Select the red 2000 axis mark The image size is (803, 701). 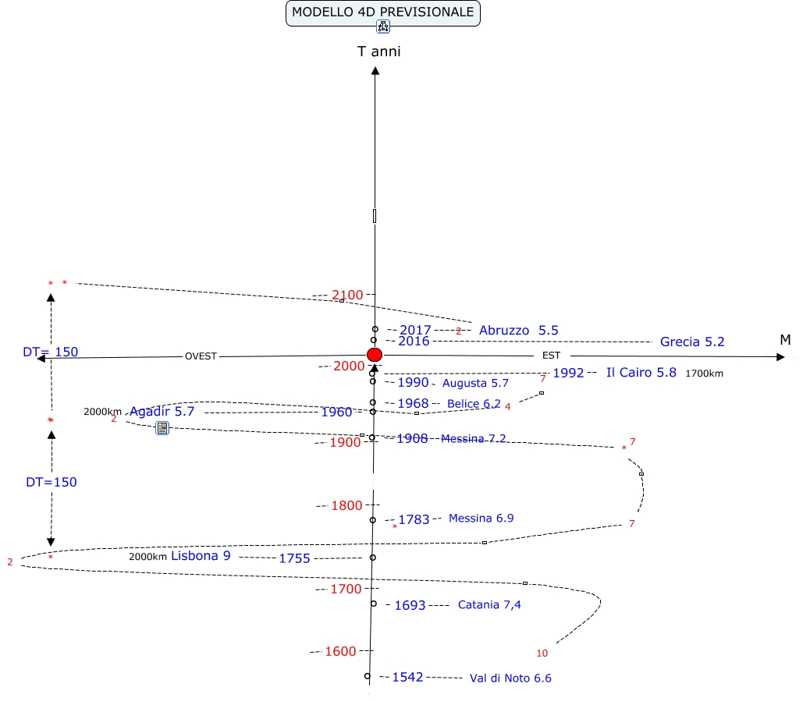pyautogui.click(x=350, y=366)
